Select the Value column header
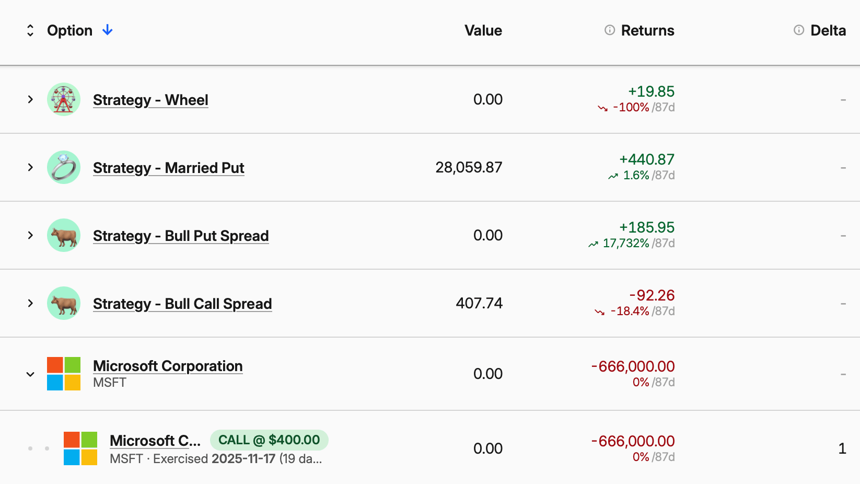The height and width of the screenshot is (484, 860). click(x=483, y=30)
